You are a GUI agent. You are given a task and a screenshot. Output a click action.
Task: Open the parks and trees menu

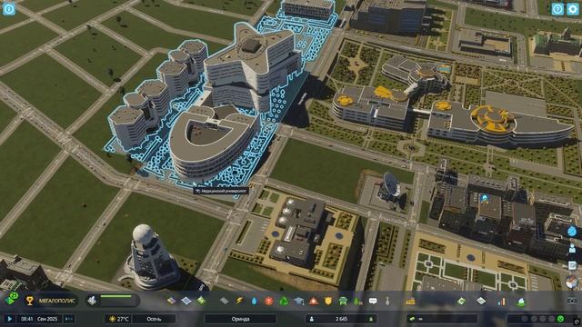point(357,301)
